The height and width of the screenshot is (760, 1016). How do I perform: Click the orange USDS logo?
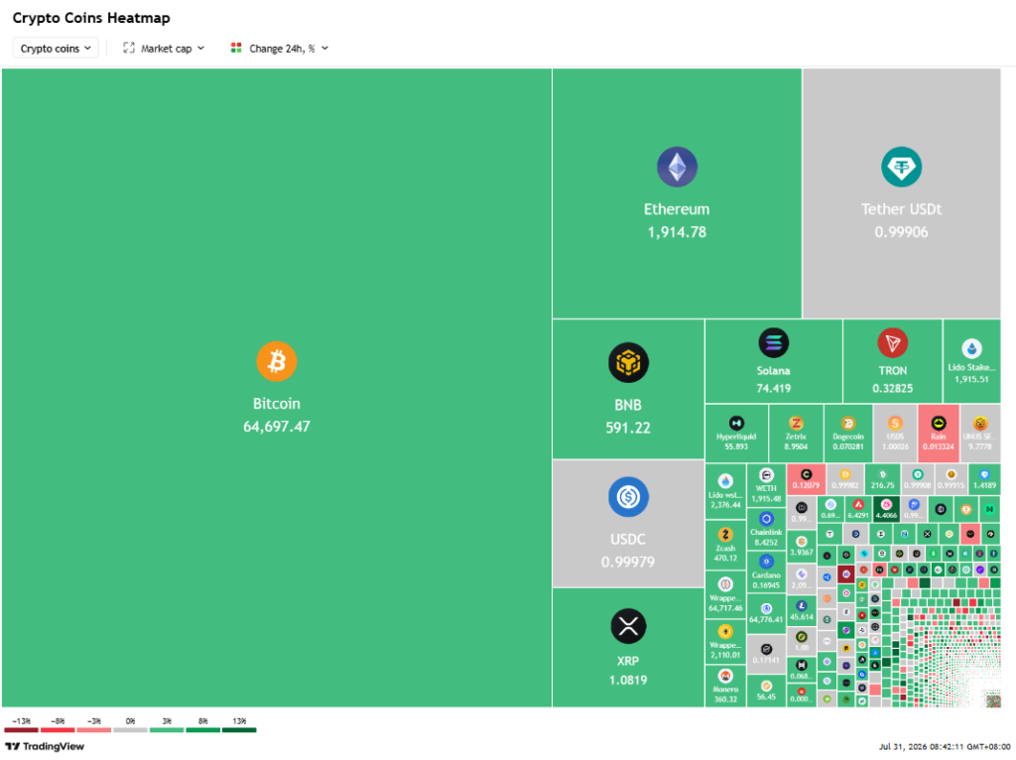pos(895,423)
